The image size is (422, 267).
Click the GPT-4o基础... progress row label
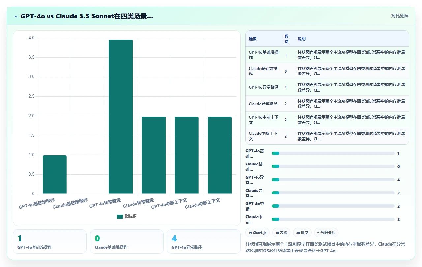pos(255,153)
